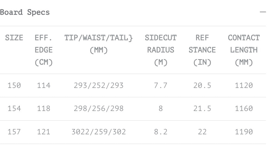Select the SIDECUT RADIUS (M) header
The image size is (270, 146).
click(x=161, y=50)
